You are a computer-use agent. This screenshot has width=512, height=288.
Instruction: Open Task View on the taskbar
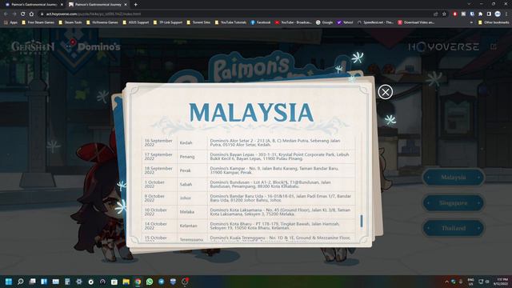(32, 282)
